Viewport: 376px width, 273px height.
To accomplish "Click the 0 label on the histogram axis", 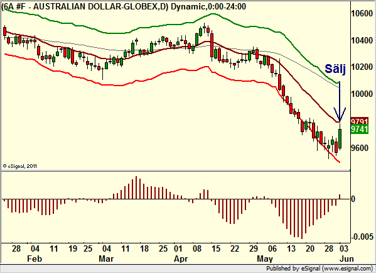I will click(x=353, y=199).
